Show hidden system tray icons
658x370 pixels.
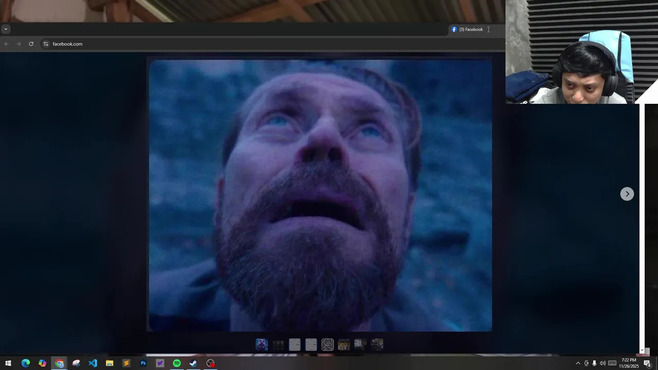[x=578, y=363]
